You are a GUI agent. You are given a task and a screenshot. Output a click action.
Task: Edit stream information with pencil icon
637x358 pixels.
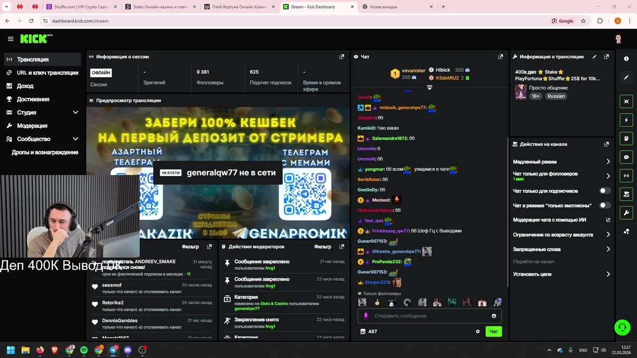coord(594,57)
